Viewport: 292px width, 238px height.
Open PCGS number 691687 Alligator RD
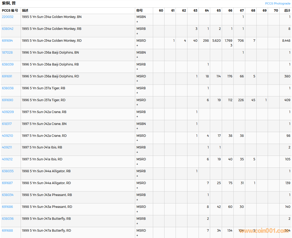coord(7,183)
